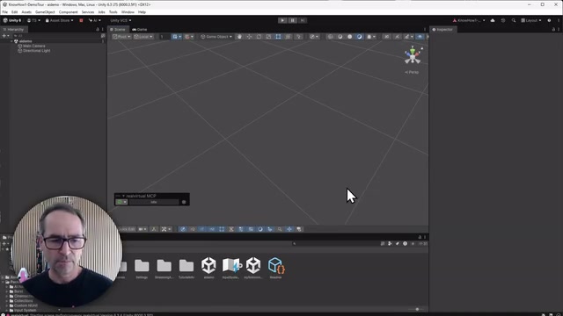Screen dimensions: 563x316
Task: Collapse the aidemo scene in Hierarchy
Action: (11, 41)
